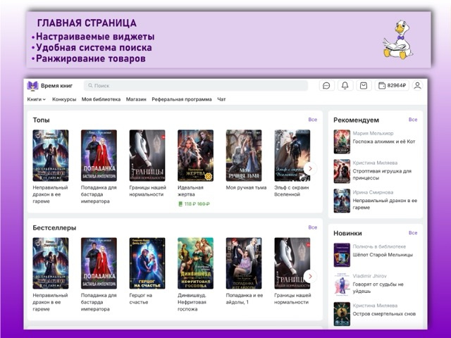Click author Кристина Миляева in Рекомендуем

[x=375, y=163]
